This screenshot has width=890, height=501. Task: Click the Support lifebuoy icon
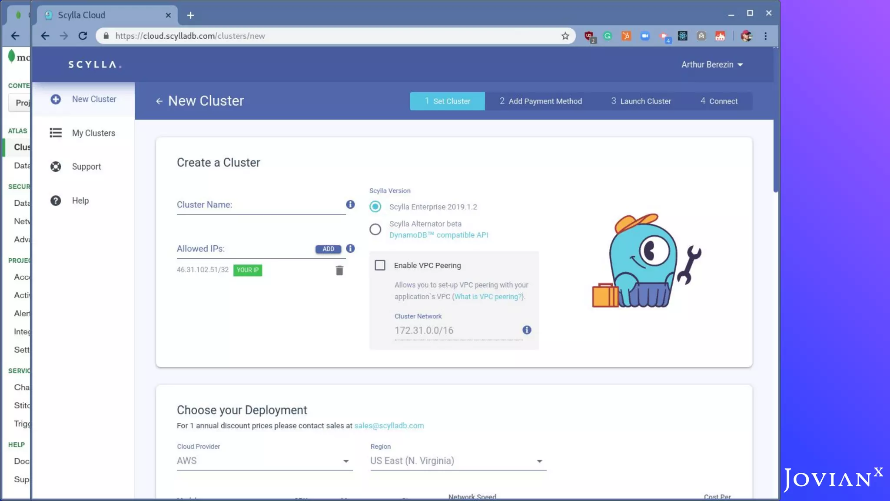coord(56,167)
